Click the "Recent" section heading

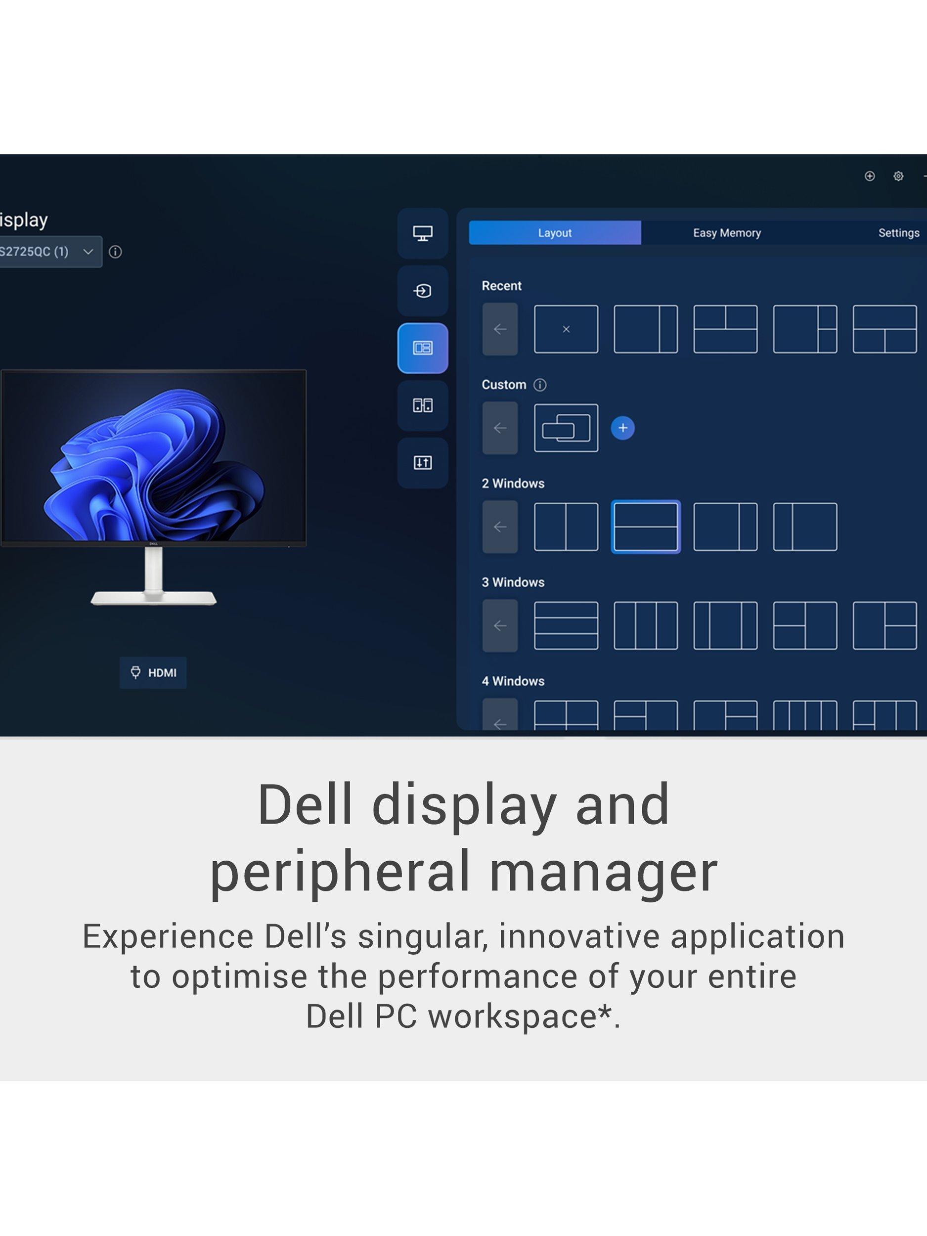[501, 286]
